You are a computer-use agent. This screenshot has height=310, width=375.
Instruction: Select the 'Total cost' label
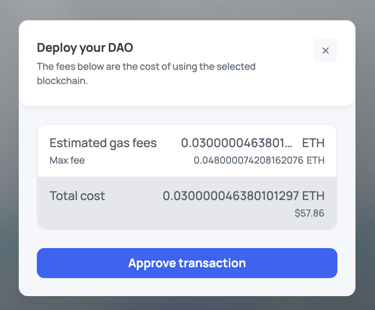pos(77,196)
